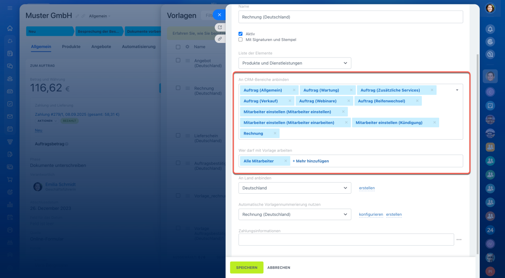The width and height of the screenshot is (505, 278).
Task: Copy link icon beside the slider
Action: coord(220,39)
